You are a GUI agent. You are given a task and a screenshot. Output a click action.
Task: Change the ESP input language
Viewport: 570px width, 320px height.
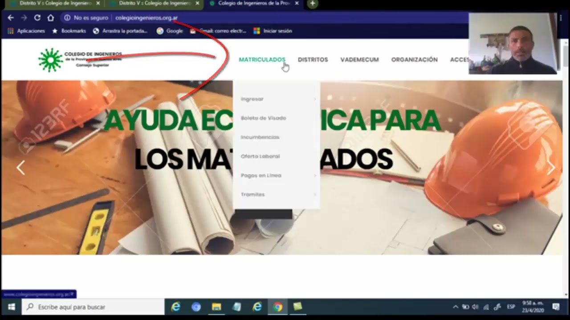click(x=511, y=307)
